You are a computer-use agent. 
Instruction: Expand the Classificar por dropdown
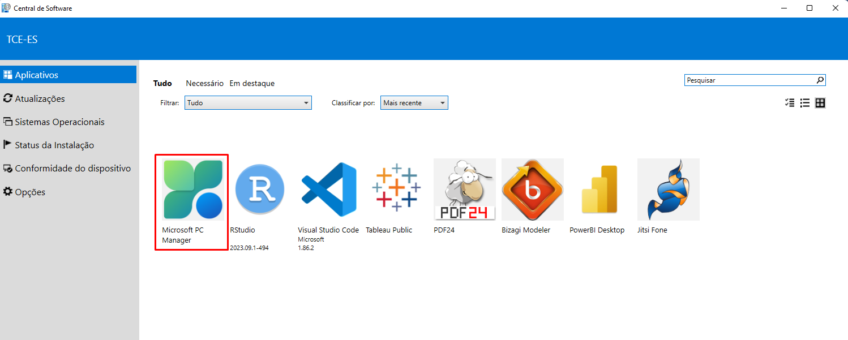pos(414,103)
